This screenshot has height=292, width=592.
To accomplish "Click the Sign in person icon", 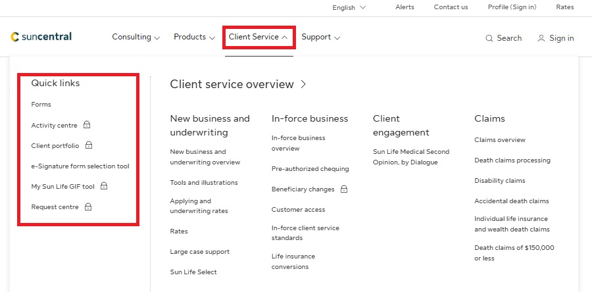I will (x=541, y=38).
